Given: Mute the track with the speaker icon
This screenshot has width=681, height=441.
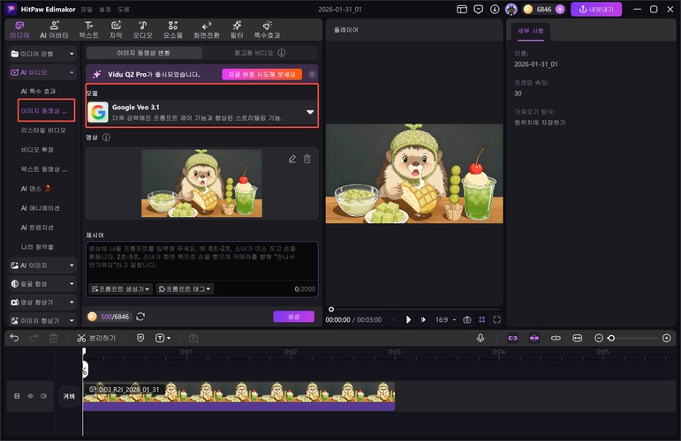Looking at the screenshot, I should [43, 396].
